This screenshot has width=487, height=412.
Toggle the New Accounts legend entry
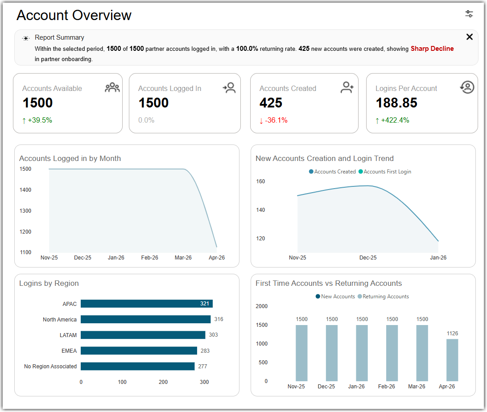(x=335, y=297)
